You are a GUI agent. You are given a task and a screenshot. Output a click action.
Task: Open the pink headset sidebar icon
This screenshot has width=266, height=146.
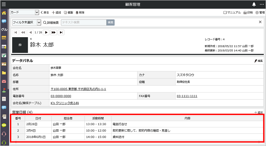4,134
